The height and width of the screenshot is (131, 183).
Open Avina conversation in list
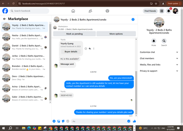coord(25,88)
